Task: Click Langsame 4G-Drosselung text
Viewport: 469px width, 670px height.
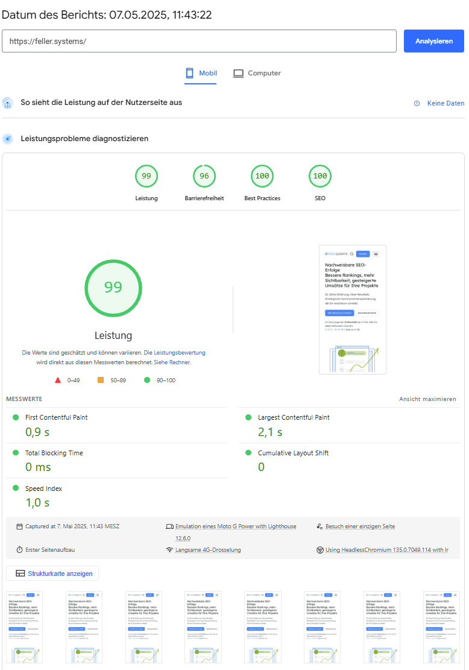Action: (208, 550)
